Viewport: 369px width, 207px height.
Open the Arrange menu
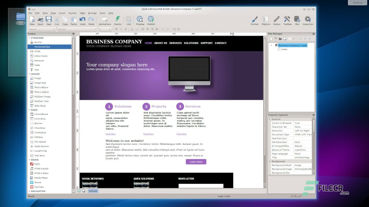(x=92, y=13)
